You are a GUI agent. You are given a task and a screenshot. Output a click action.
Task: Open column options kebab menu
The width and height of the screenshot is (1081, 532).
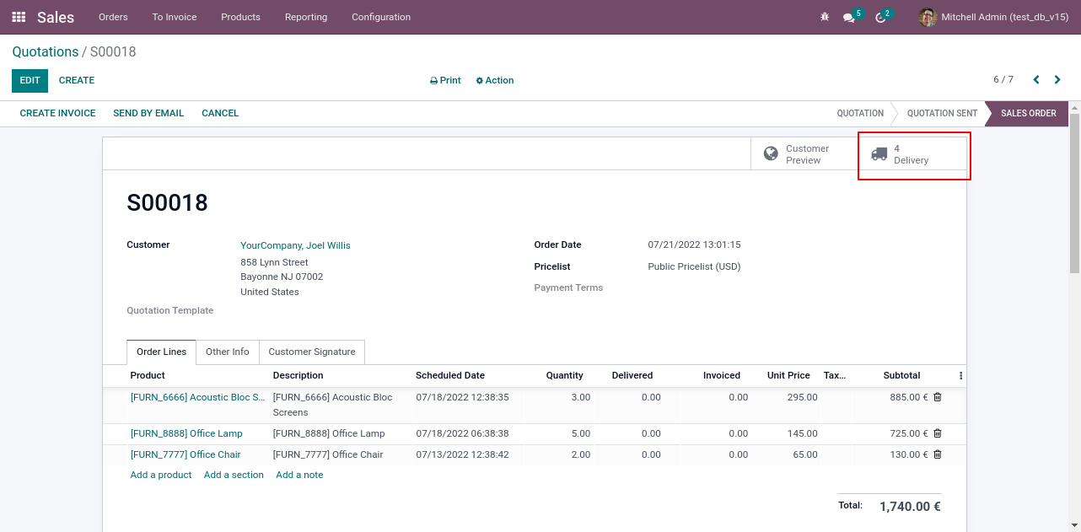[960, 376]
